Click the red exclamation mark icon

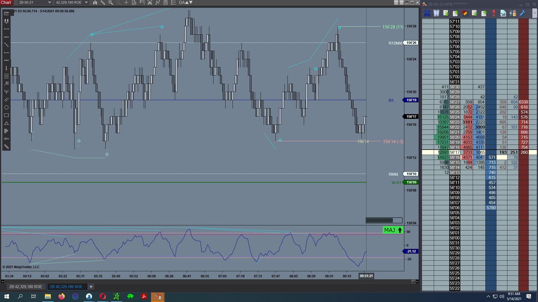click(494, 13)
